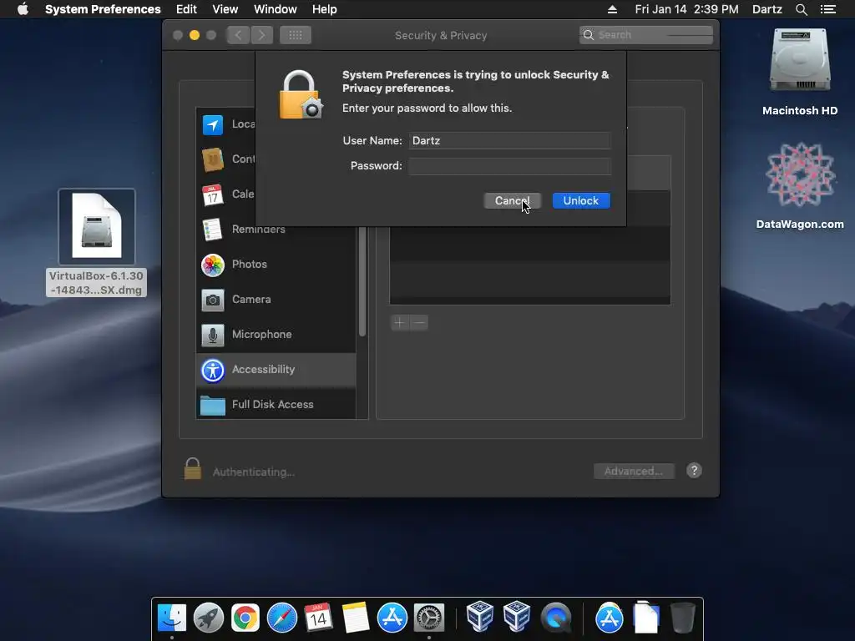The image size is (855, 641).
Task: Select Microphone in the privacy list
Action: (x=276, y=334)
